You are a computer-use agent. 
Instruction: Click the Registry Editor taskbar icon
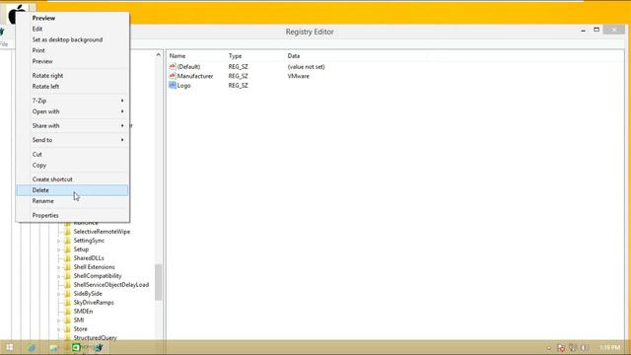coord(99,347)
